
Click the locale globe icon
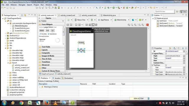[x=133, y=20]
